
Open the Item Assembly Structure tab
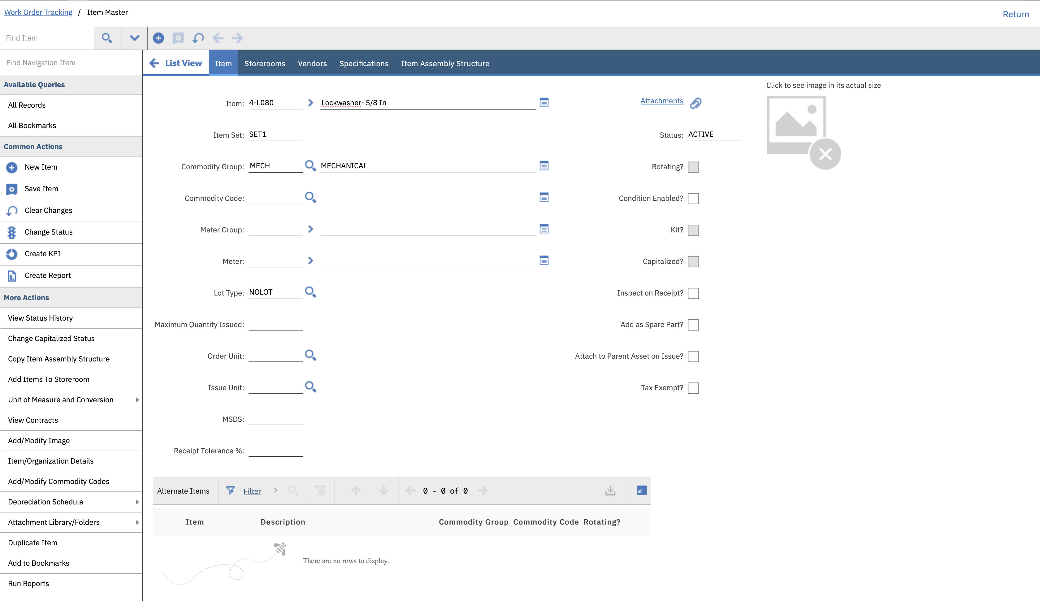point(445,63)
